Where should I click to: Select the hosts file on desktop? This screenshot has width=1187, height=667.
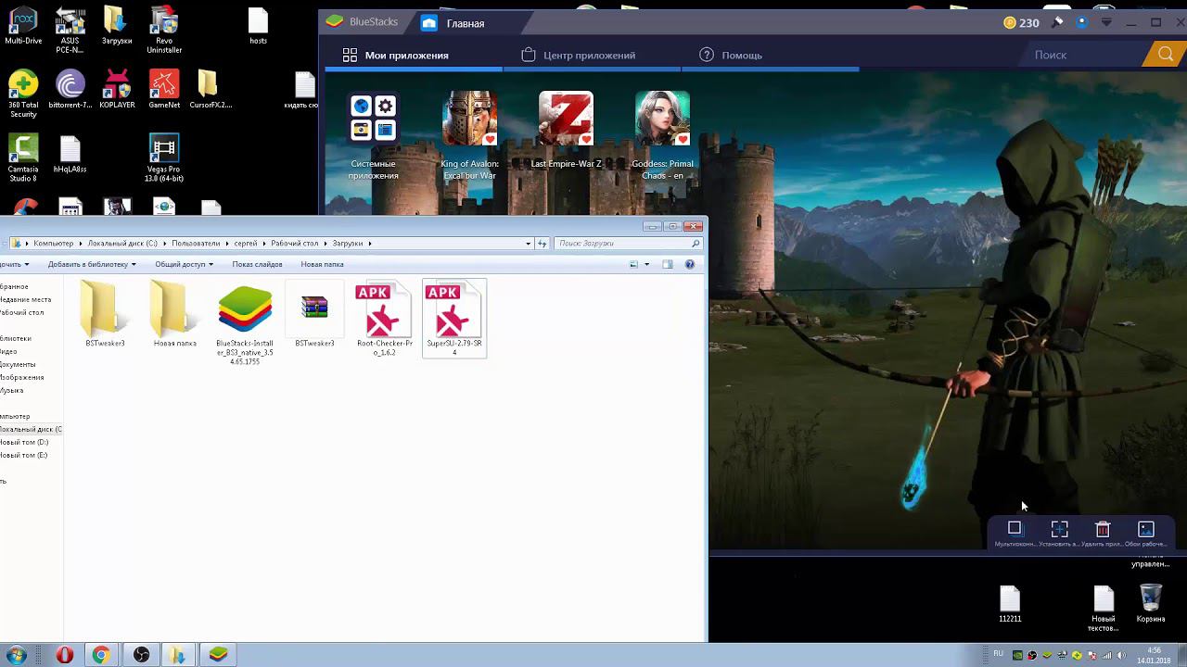(258, 26)
